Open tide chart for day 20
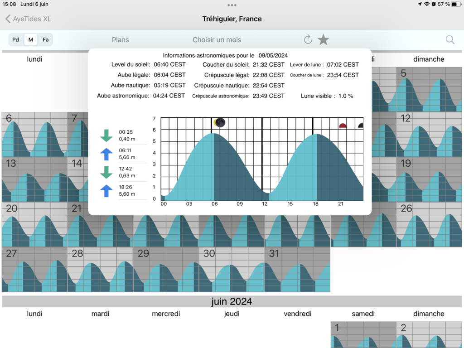This screenshot has width=464, height=348. pos(34,224)
